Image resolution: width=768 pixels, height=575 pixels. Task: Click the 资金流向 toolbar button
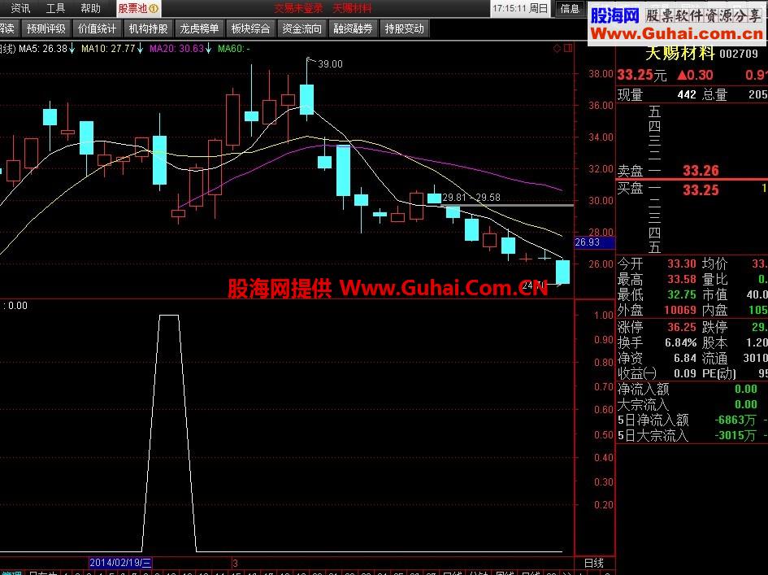[x=302, y=29]
